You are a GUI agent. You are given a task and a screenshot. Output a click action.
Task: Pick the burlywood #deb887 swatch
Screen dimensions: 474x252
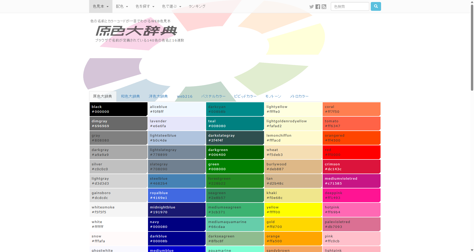pos(293,167)
